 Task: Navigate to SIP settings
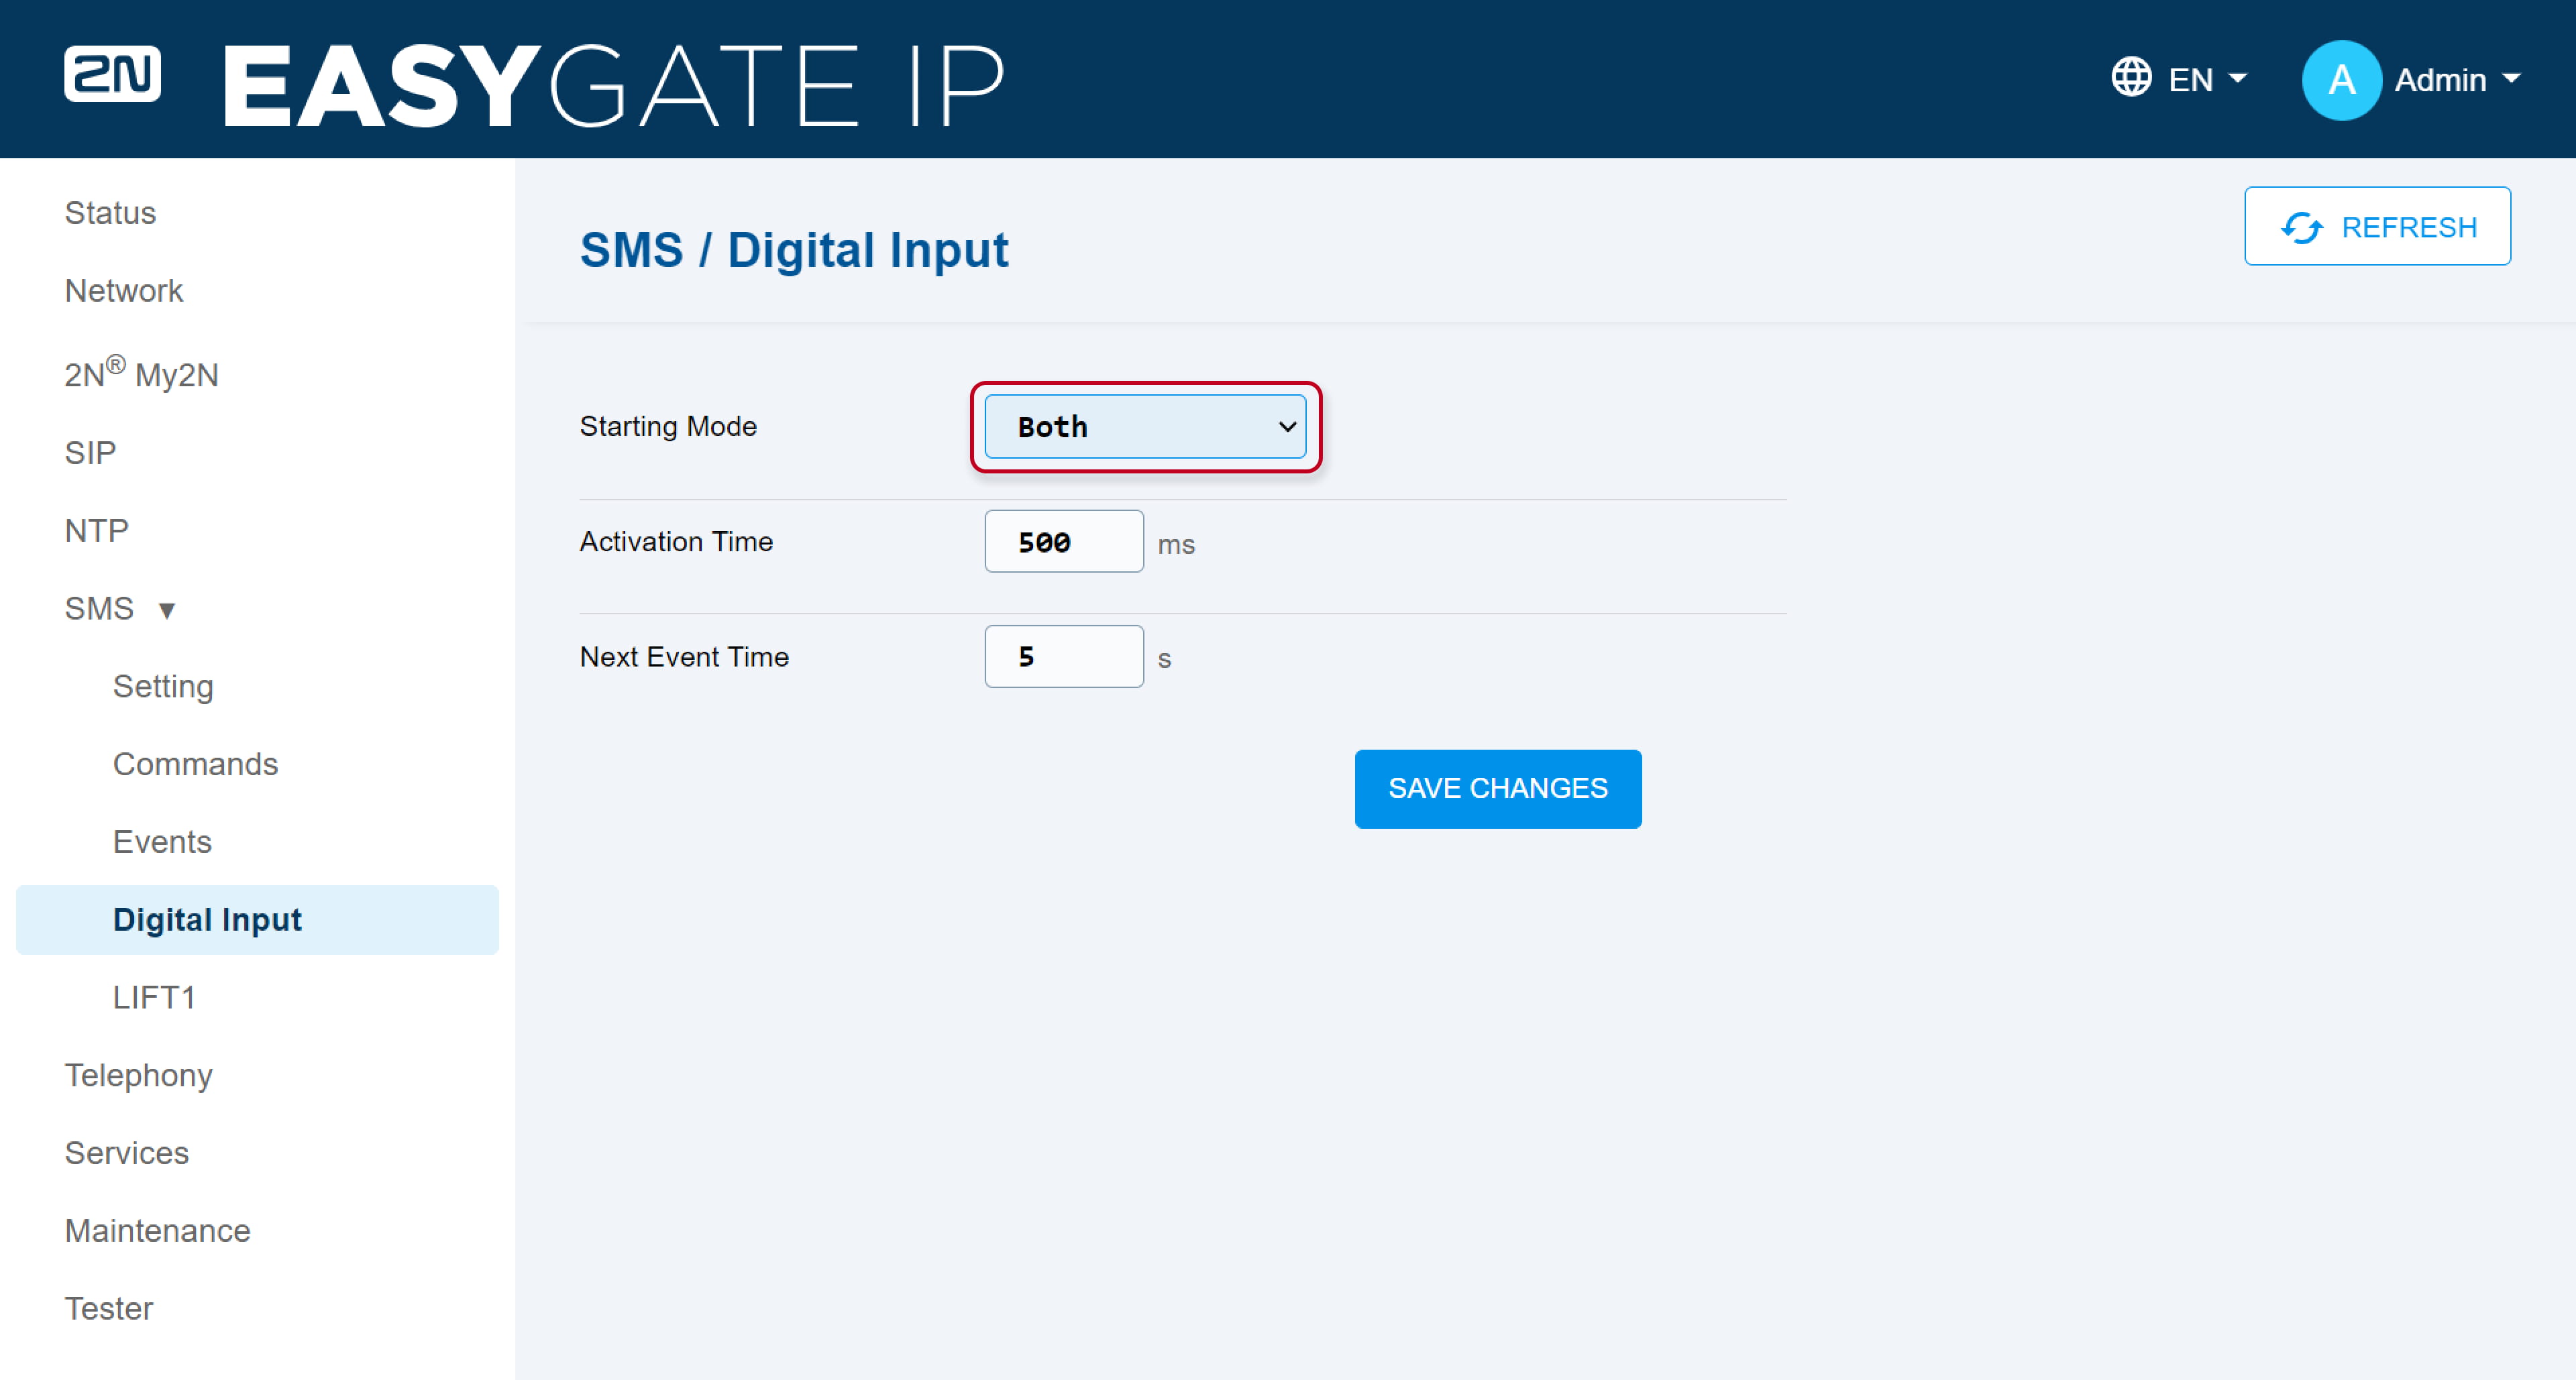click(90, 453)
